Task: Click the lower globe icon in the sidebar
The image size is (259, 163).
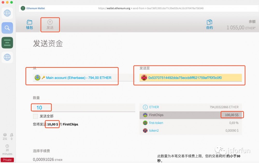Action: (x=7, y=57)
